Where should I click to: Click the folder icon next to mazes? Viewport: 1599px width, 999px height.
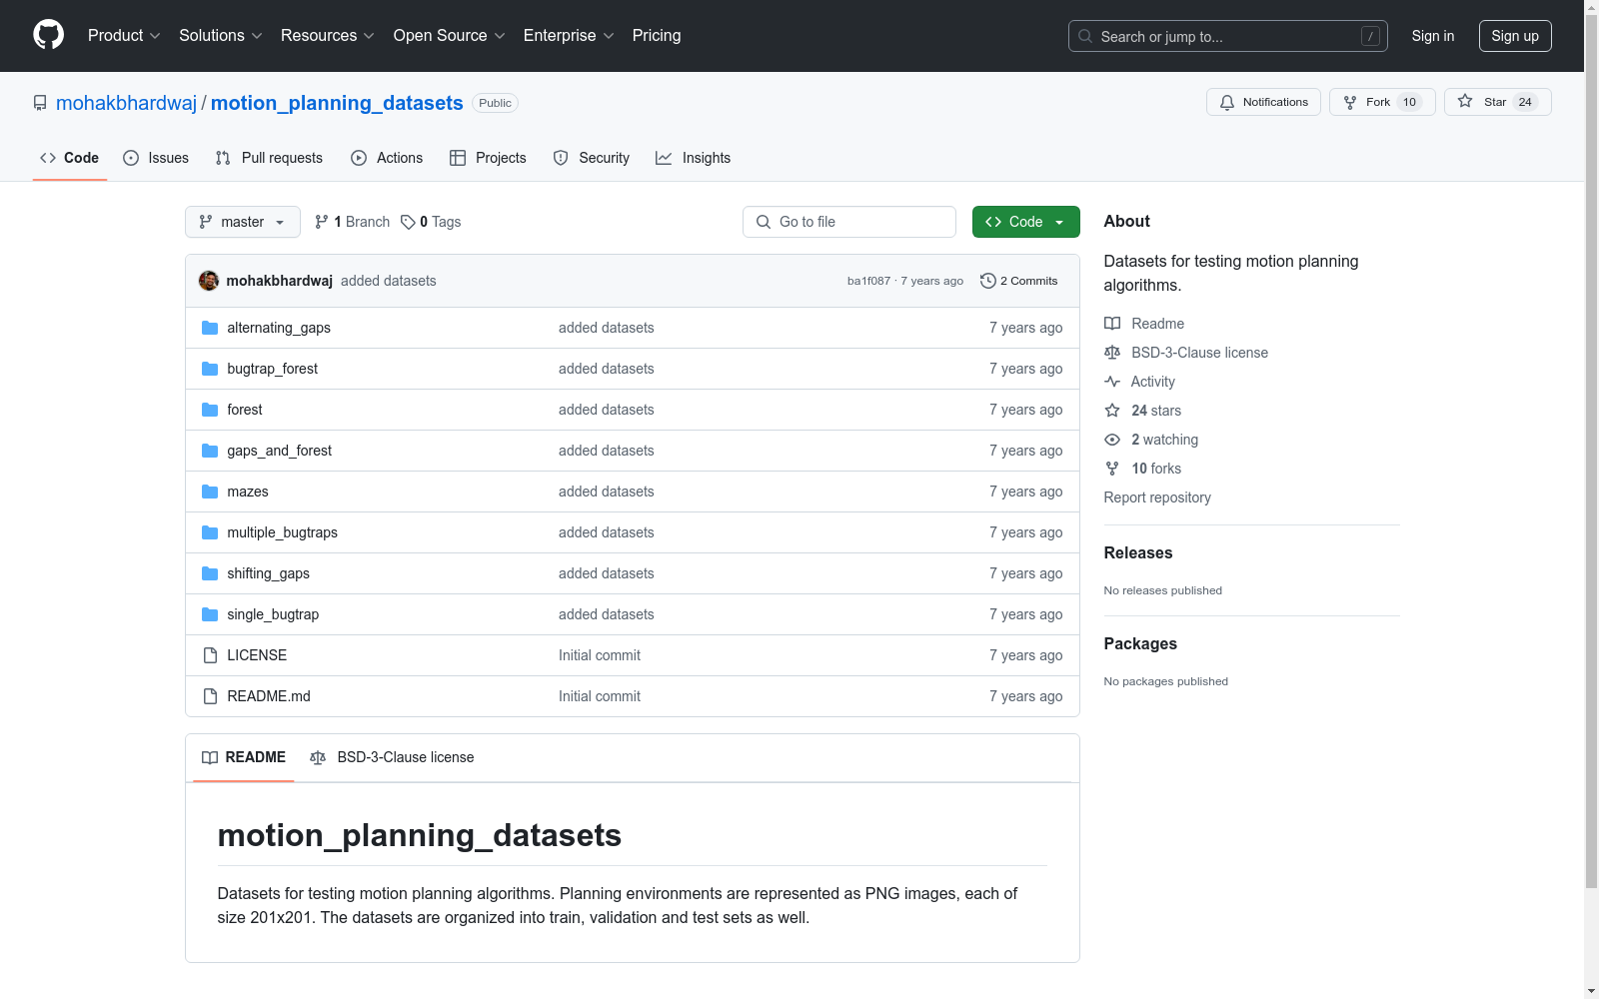click(210, 492)
